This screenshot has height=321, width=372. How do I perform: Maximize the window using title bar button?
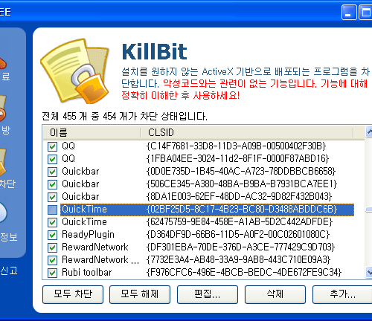(365, 12)
